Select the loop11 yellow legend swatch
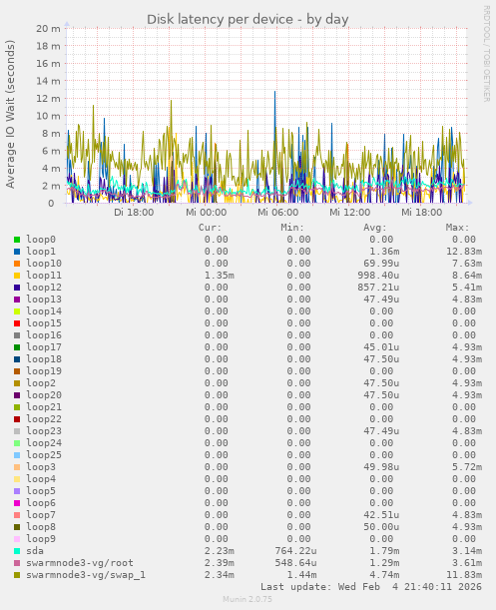 click(17, 276)
